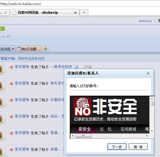Open a new browser tab with plus button

[84, 13]
